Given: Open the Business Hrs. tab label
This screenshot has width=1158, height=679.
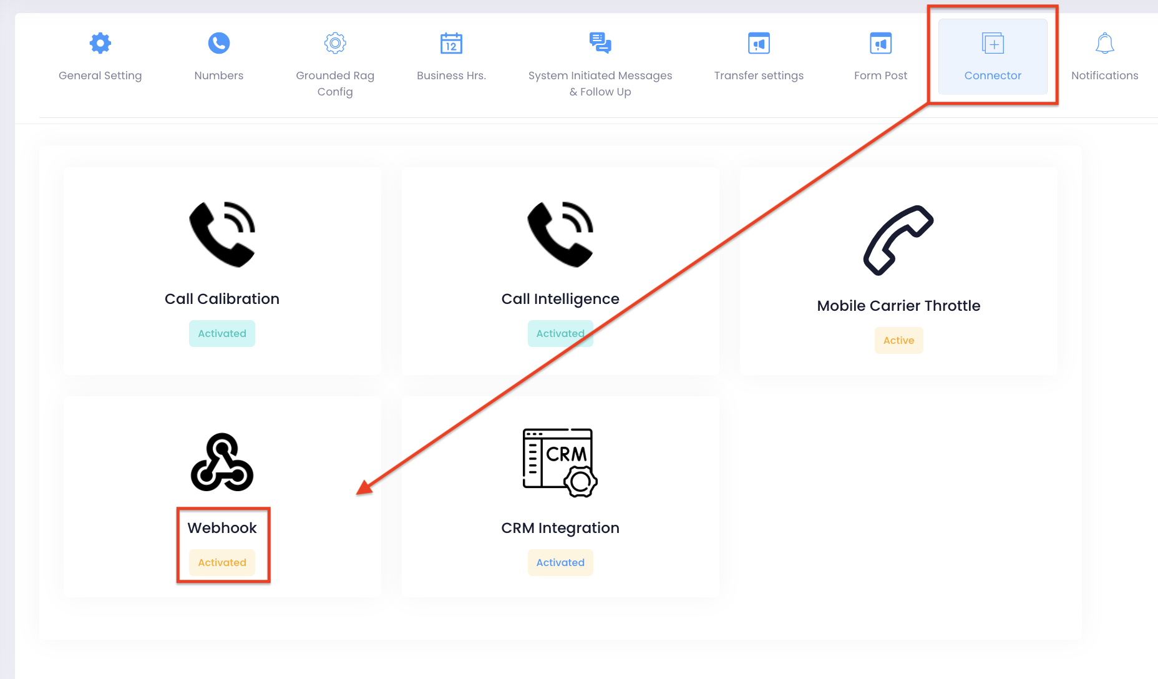Looking at the screenshot, I should pyautogui.click(x=451, y=76).
